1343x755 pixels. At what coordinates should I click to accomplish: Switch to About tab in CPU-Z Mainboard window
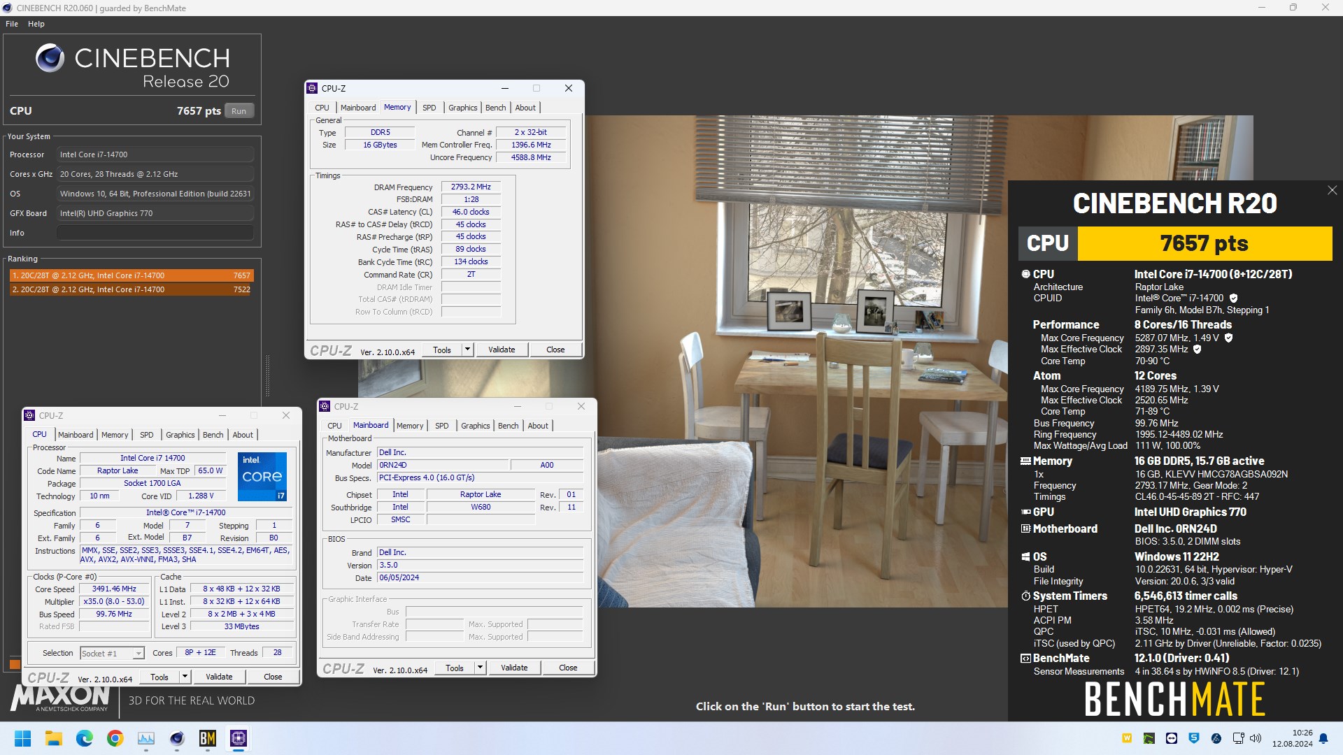tap(538, 426)
